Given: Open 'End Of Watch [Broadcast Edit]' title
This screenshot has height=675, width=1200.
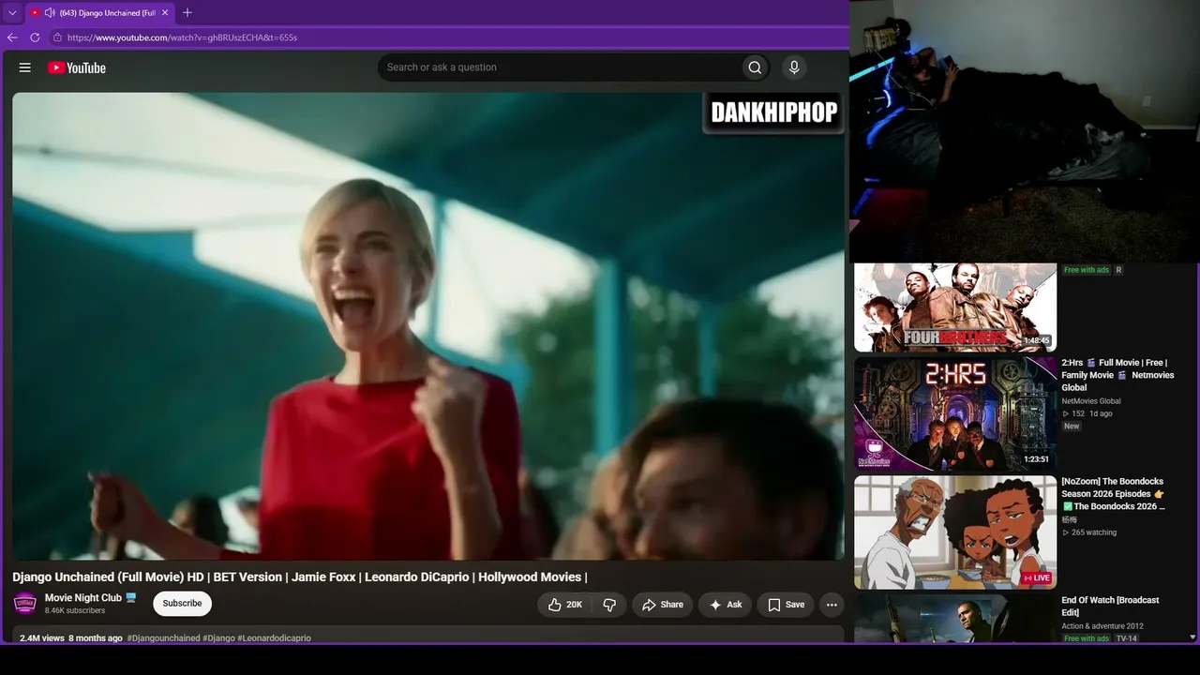Looking at the screenshot, I should click(x=1110, y=606).
